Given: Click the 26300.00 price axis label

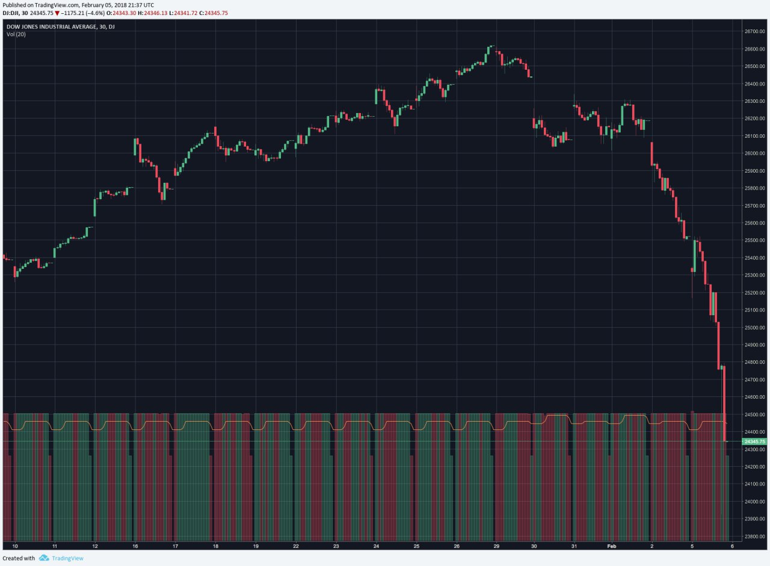Looking at the screenshot, I should (755, 101).
